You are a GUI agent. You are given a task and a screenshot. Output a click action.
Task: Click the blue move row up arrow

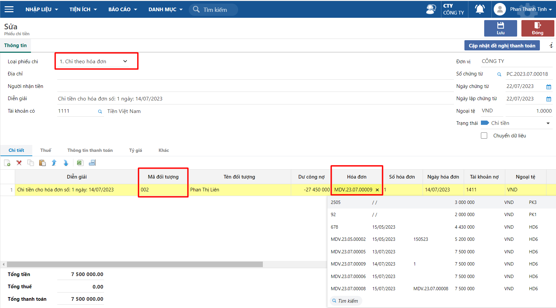[54, 163]
